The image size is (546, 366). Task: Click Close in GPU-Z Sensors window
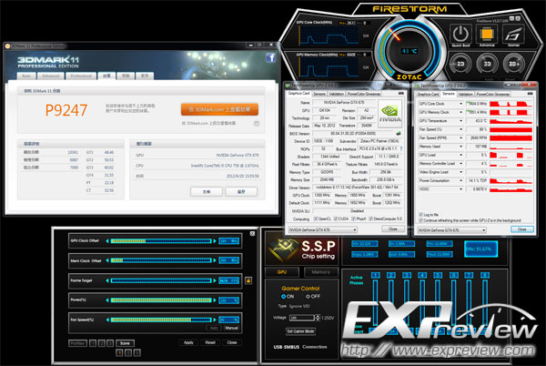[x=521, y=229]
